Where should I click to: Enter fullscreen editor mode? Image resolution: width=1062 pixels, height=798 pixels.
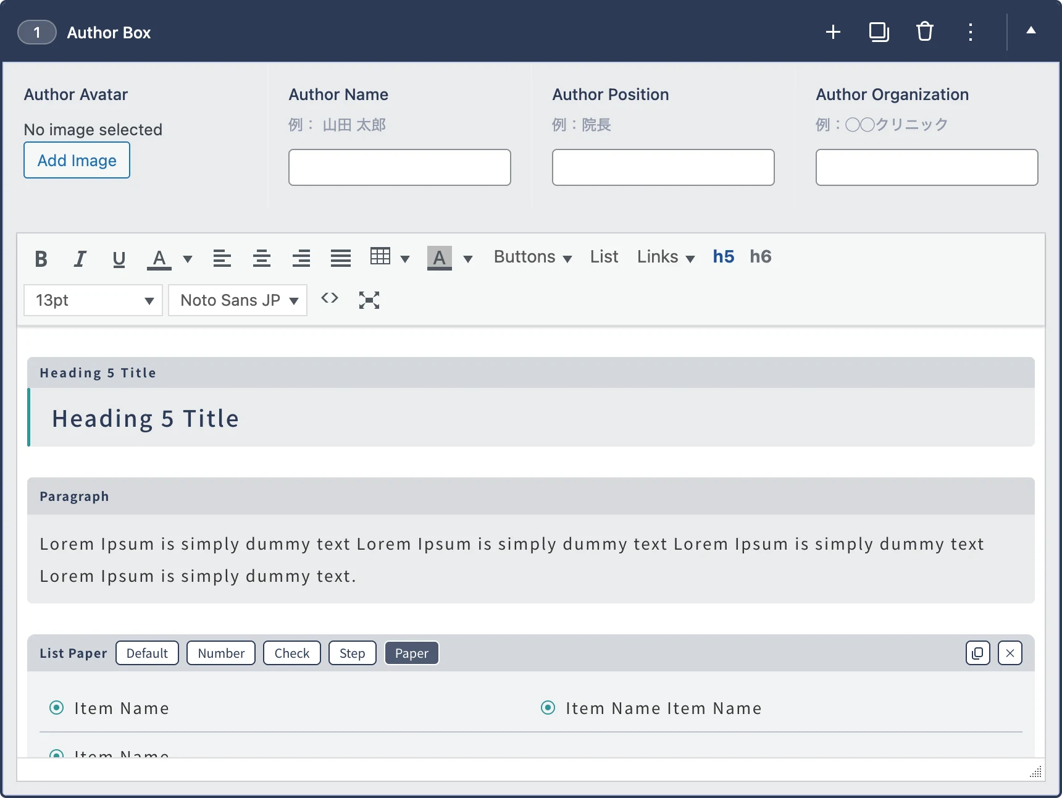coord(369,300)
